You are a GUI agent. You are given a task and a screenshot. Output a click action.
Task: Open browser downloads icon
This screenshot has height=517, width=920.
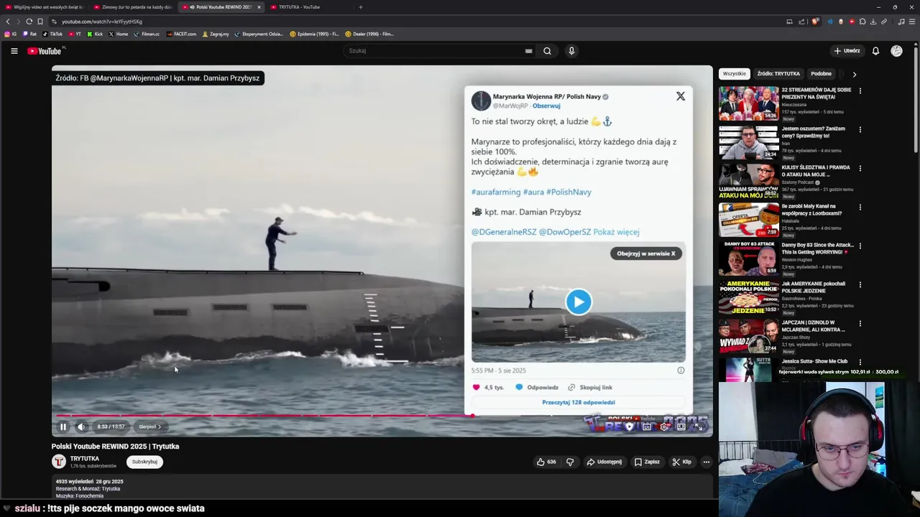873,22
